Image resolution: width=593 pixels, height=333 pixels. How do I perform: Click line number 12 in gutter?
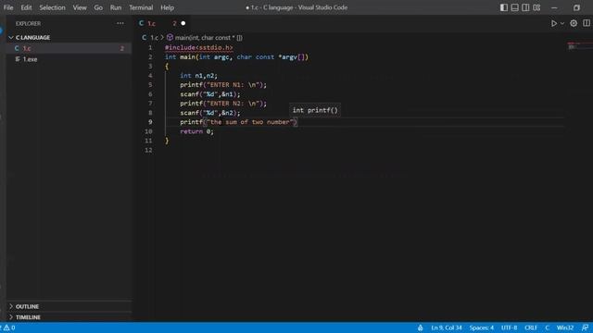tap(148, 150)
